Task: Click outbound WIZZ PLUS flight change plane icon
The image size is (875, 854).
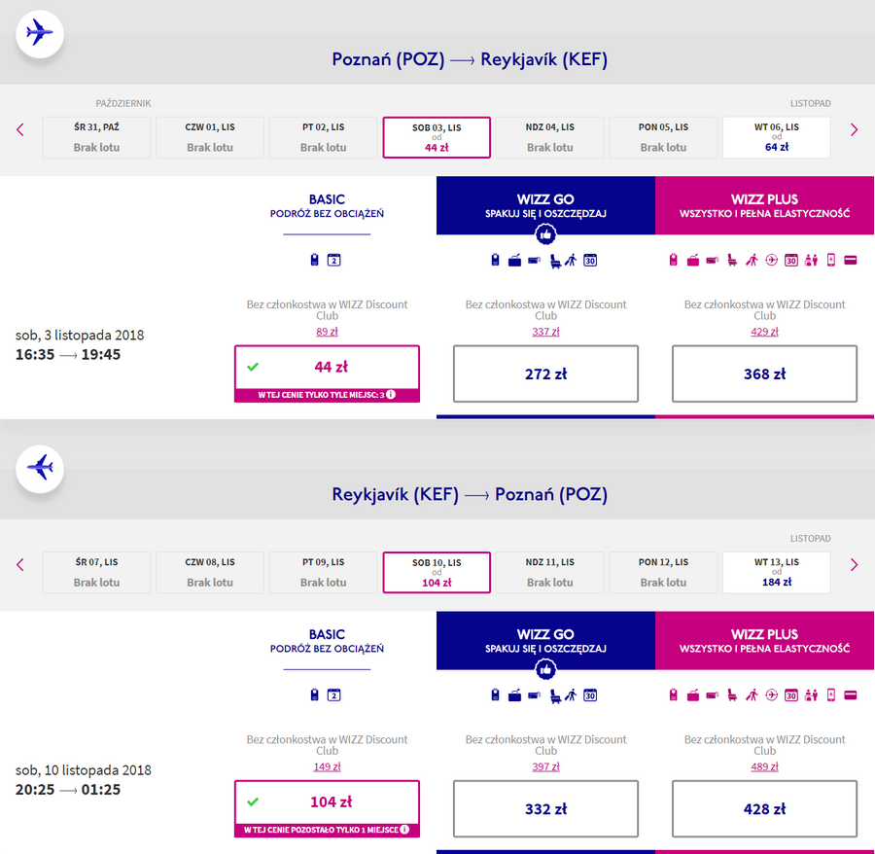Action: [x=771, y=260]
